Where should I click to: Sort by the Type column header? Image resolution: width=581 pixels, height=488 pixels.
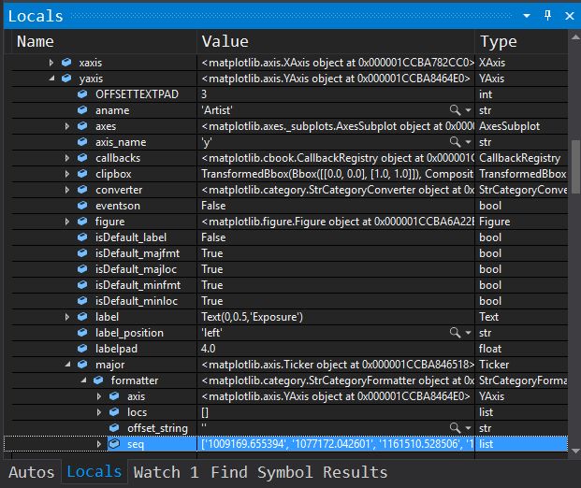[522, 41]
